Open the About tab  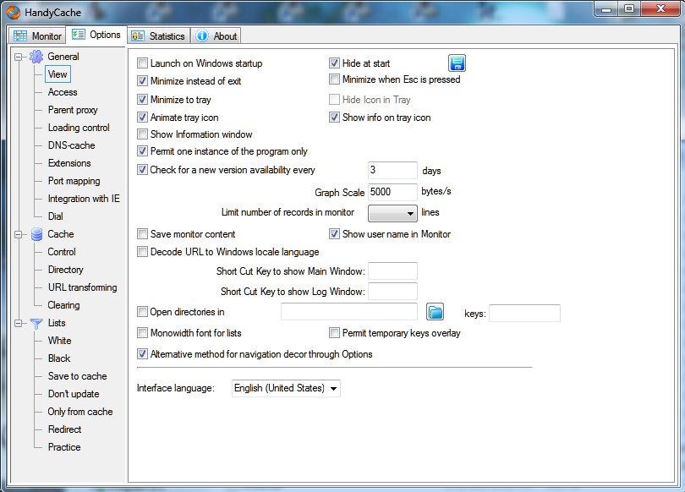click(x=216, y=36)
